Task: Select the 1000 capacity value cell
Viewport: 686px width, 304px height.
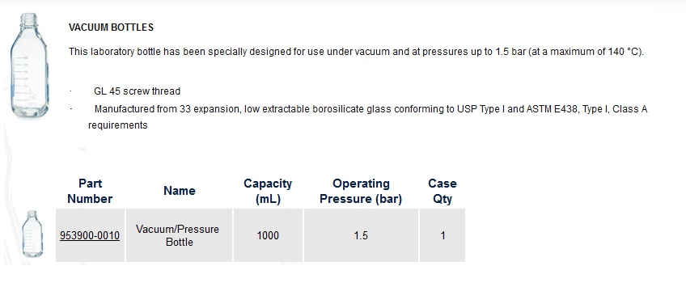Action: pos(268,235)
